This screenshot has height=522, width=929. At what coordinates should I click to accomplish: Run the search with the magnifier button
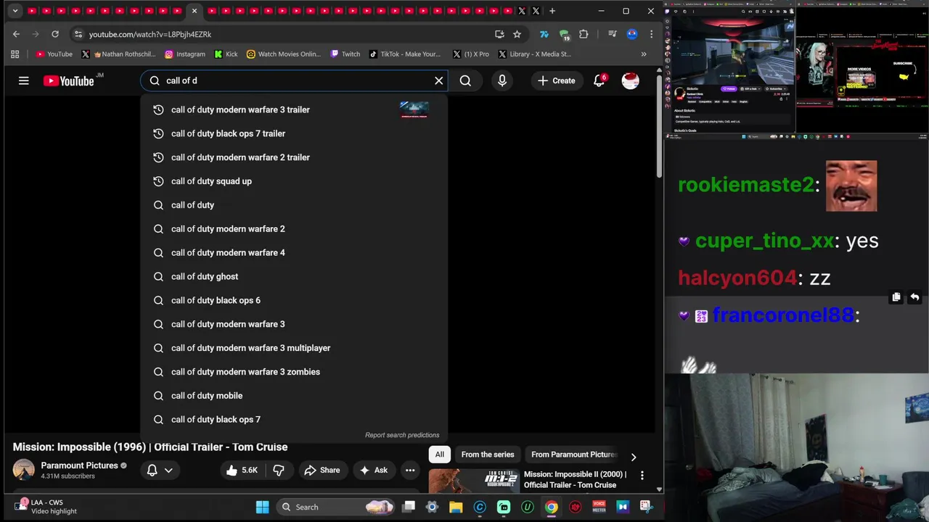click(465, 80)
